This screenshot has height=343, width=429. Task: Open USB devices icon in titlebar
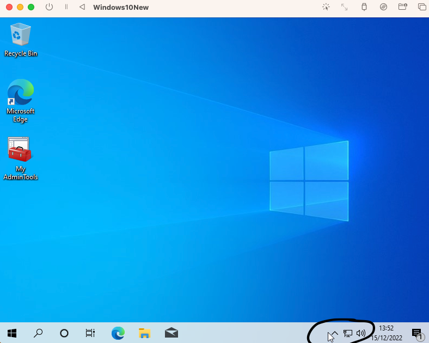(x=364, y=7)
